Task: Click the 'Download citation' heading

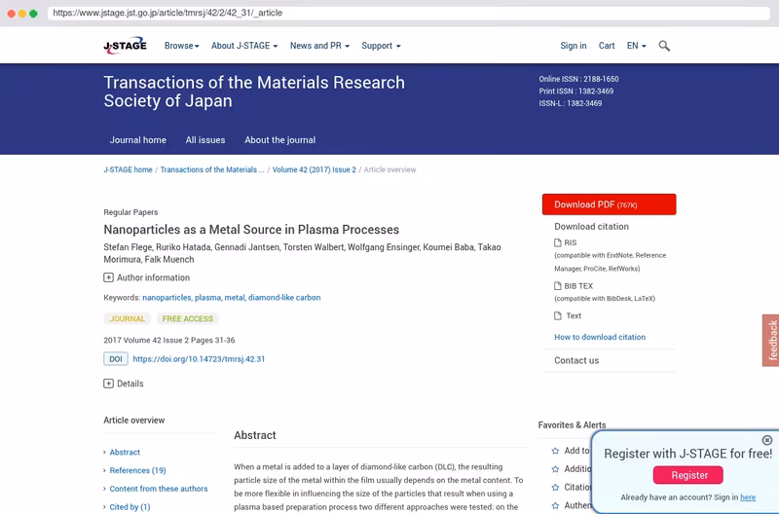Action: point(591,227)
